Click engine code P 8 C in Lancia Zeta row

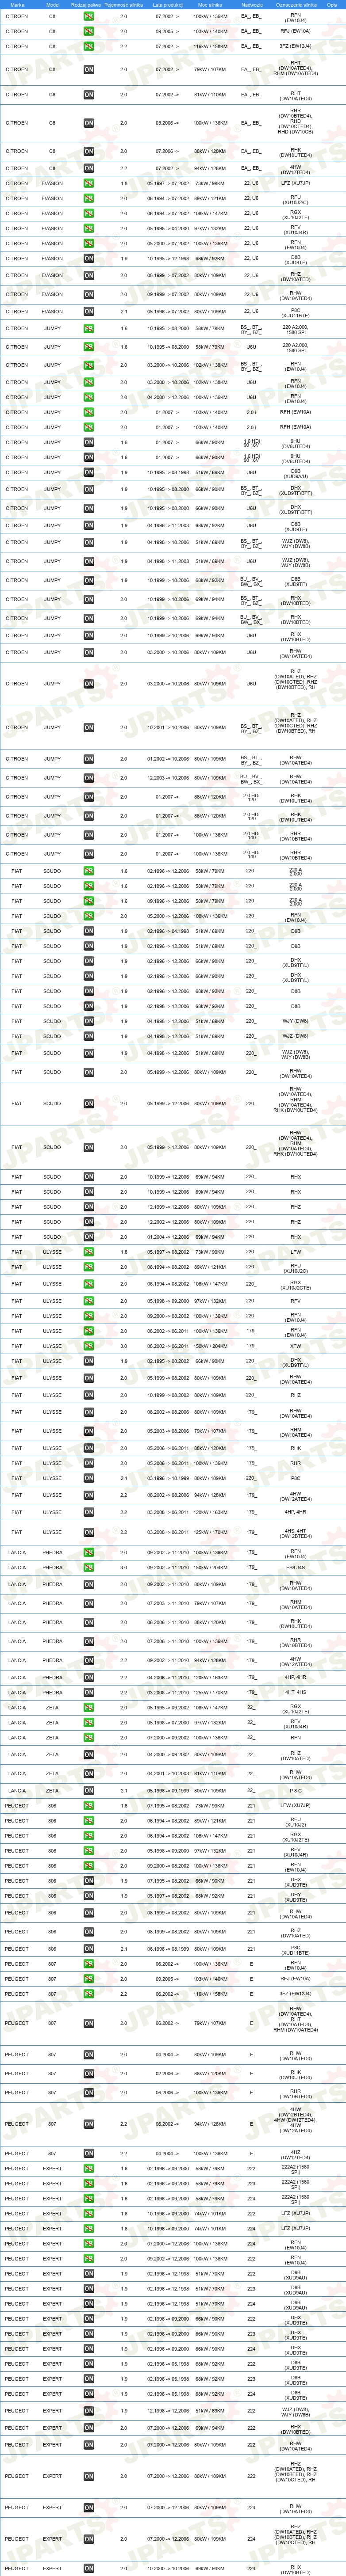296,1791
